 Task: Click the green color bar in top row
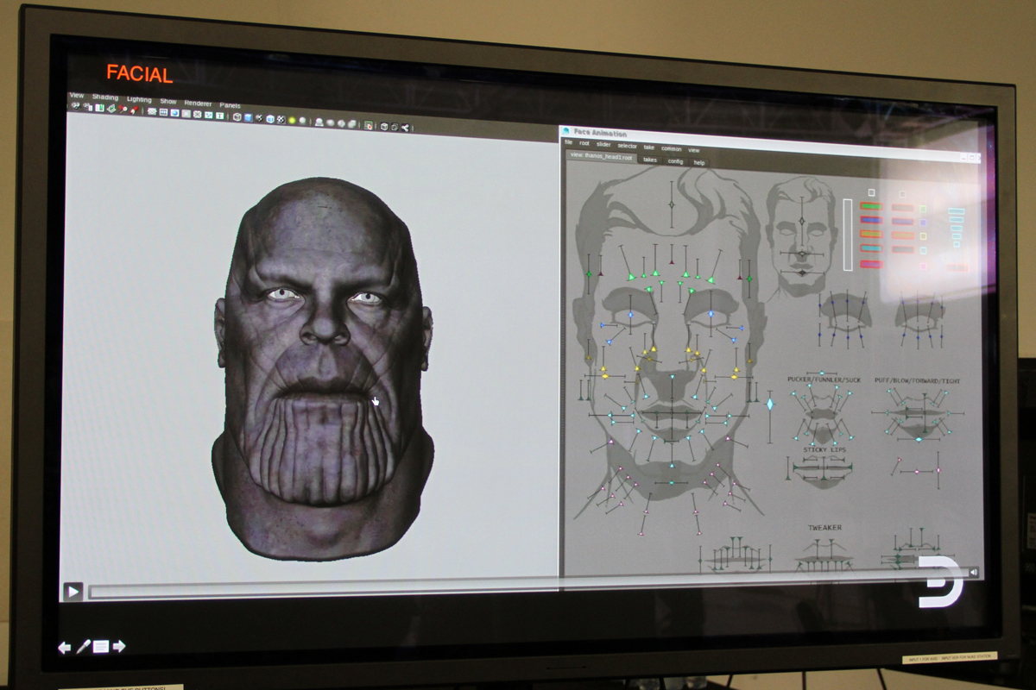pos(870,207)
